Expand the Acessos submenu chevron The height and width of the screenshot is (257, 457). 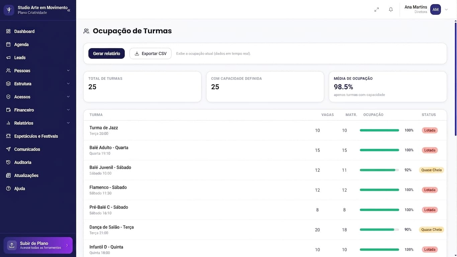[x=68, y=97]
